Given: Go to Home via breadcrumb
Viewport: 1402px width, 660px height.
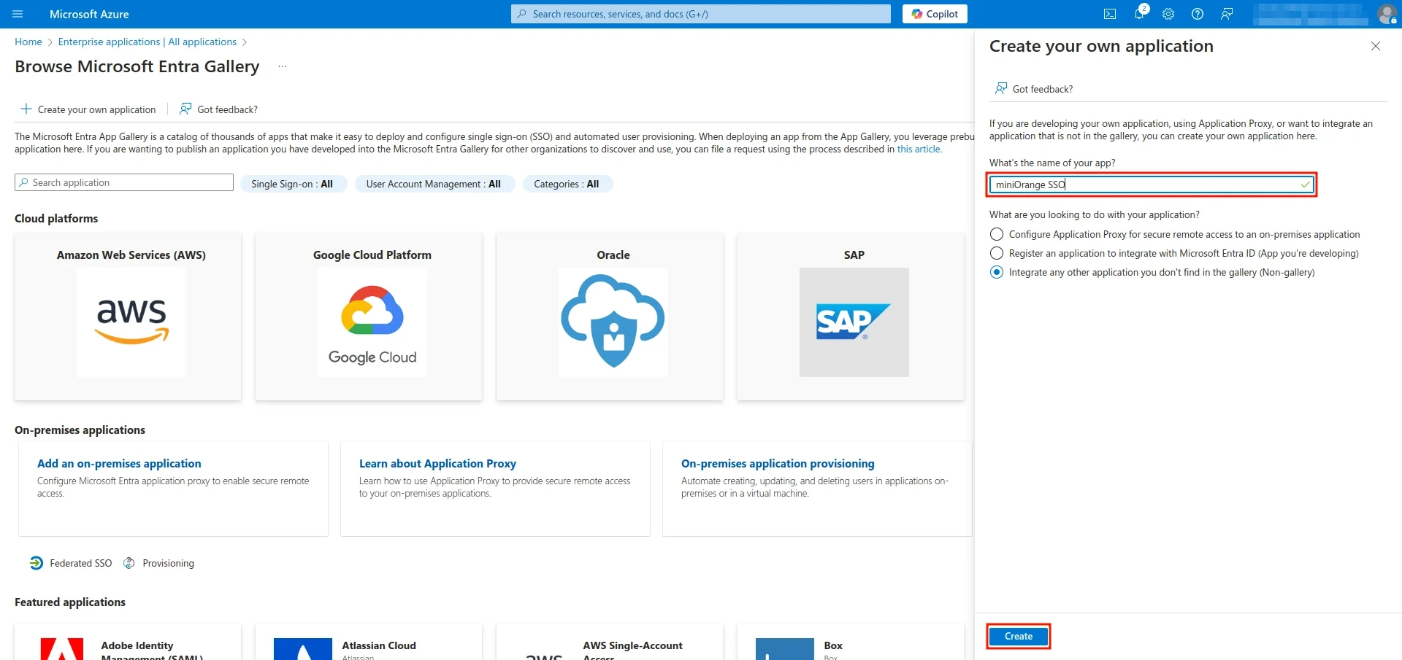Looking at the screenshot, I should pyautogui.click(x=28, y=42).
